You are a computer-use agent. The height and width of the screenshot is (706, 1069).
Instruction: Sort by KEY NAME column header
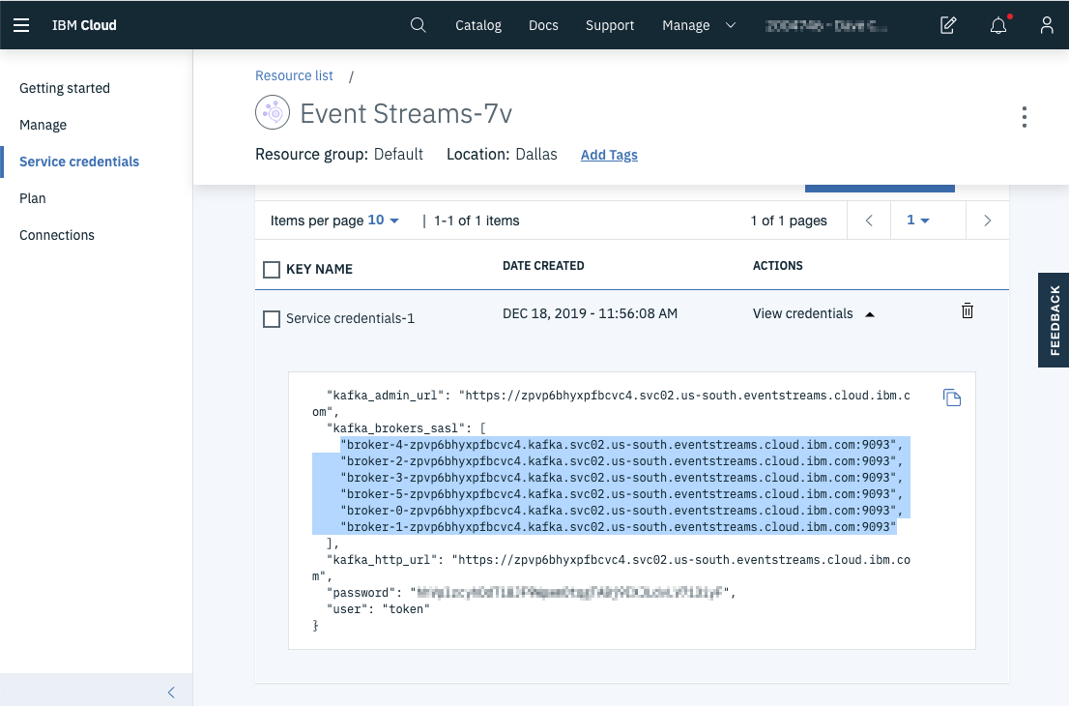point(319,270)
